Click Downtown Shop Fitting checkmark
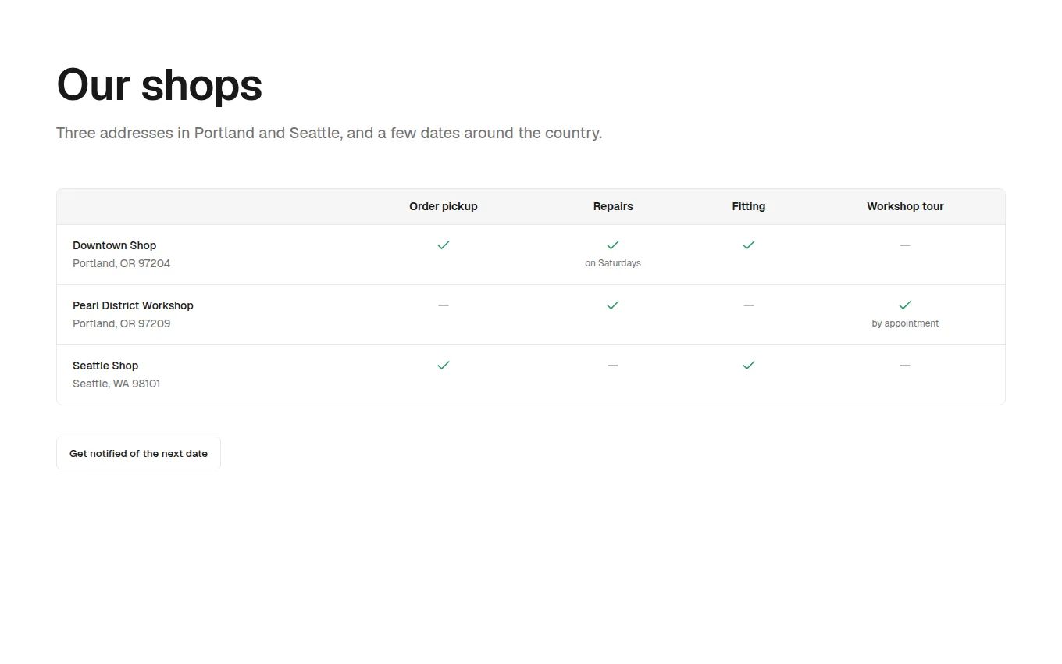The height and width of the screenshot is (664, 1062). (749, 245)
